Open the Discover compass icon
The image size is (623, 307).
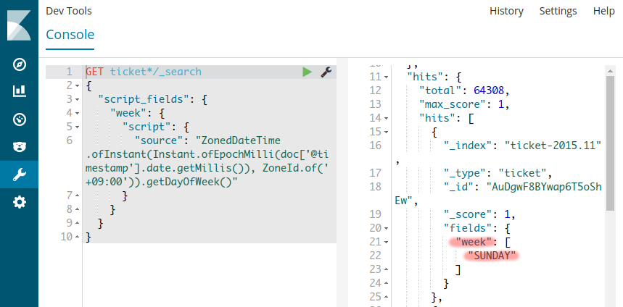[x=20, y=64]
